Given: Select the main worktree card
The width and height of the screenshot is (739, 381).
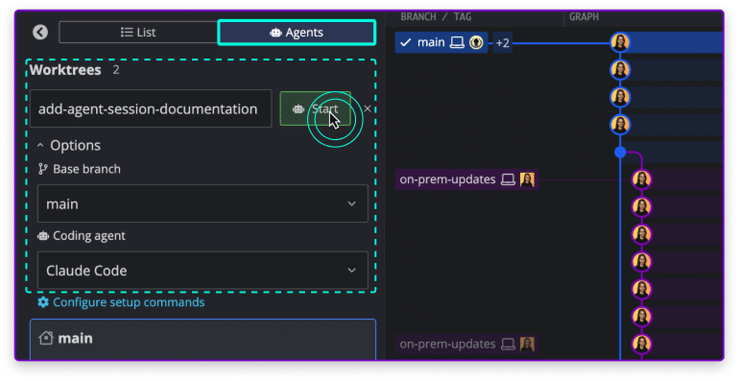Looking at the screenshot, I should click(203, 340).
